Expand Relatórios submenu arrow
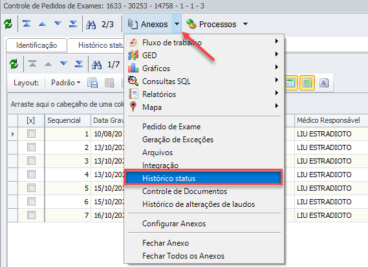This screenshot has height=267, width=368. pos(277,93)
